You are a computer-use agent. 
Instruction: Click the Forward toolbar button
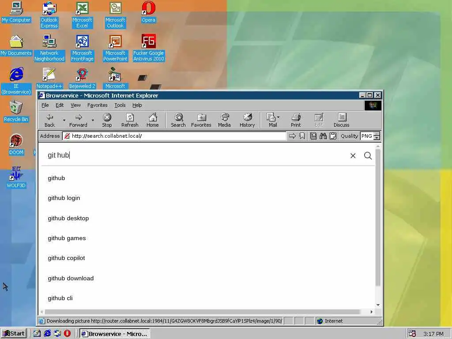coord(78,120)
